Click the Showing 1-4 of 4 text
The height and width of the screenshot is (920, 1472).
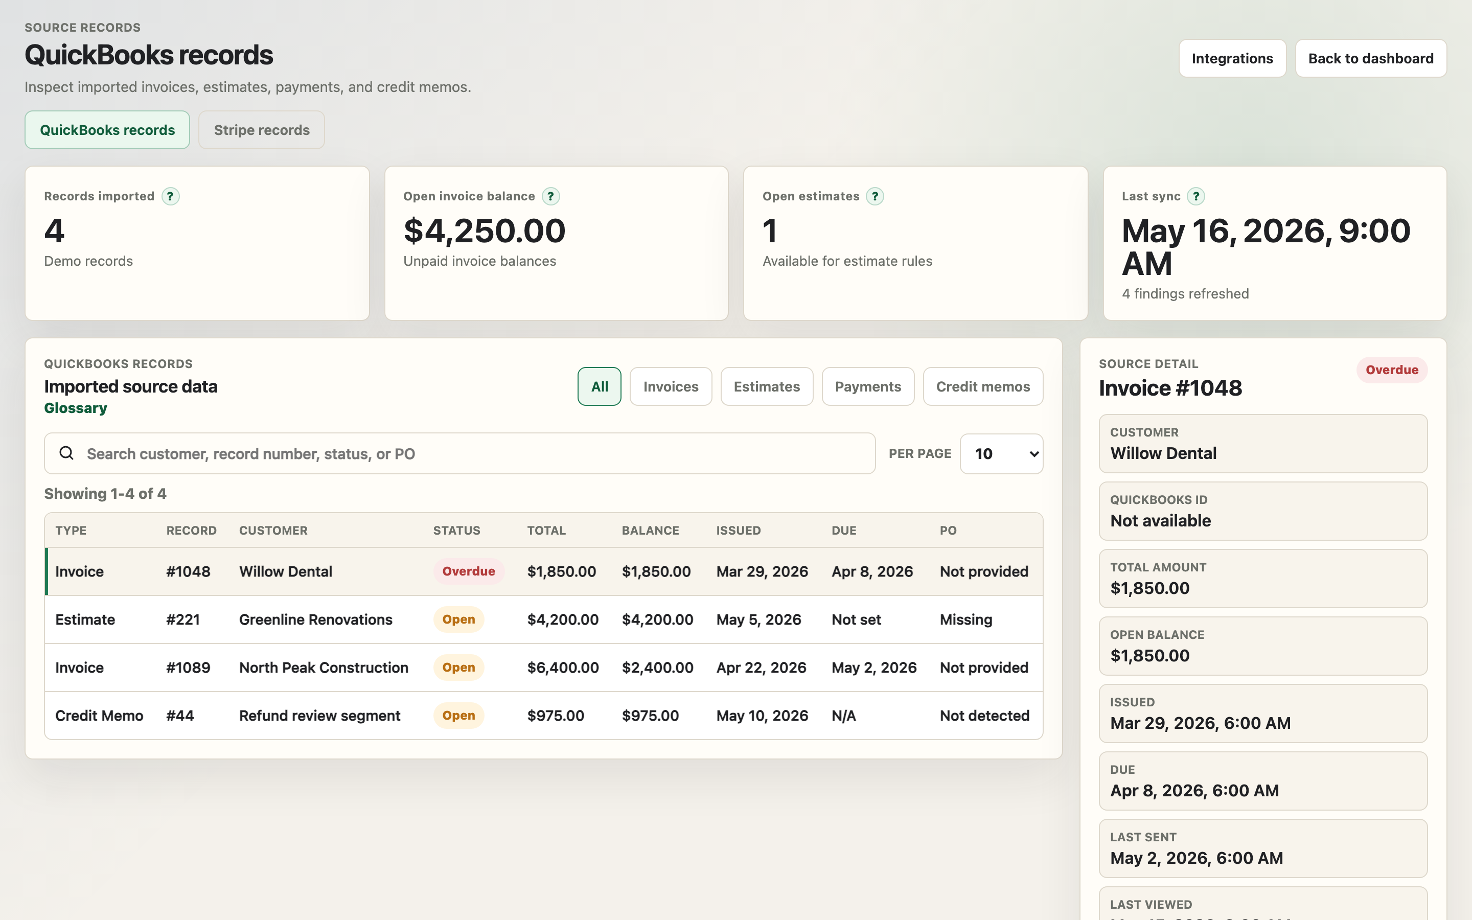(x=105, y=493)
